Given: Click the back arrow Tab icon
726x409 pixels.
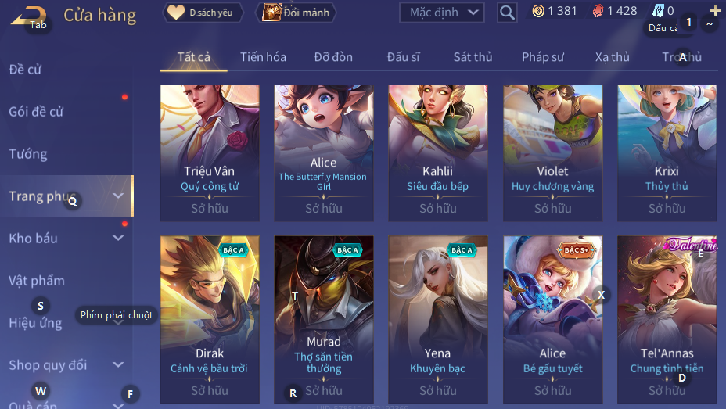Looking at the screenshot, I should (29, 17).
